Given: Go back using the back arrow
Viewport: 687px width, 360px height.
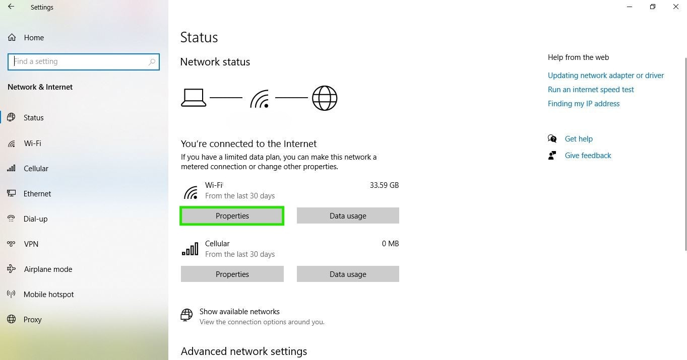Looking at the screenshot, I should point(11,7).
